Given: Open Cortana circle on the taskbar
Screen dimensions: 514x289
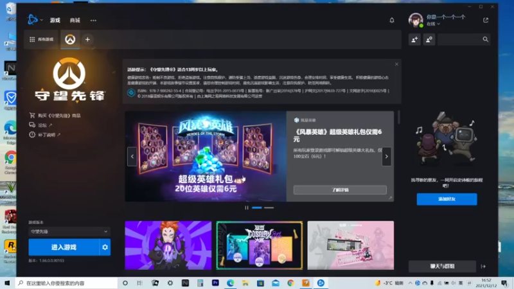Looking at the screenshot, I should pyautogui.click(x=125, y=283).
